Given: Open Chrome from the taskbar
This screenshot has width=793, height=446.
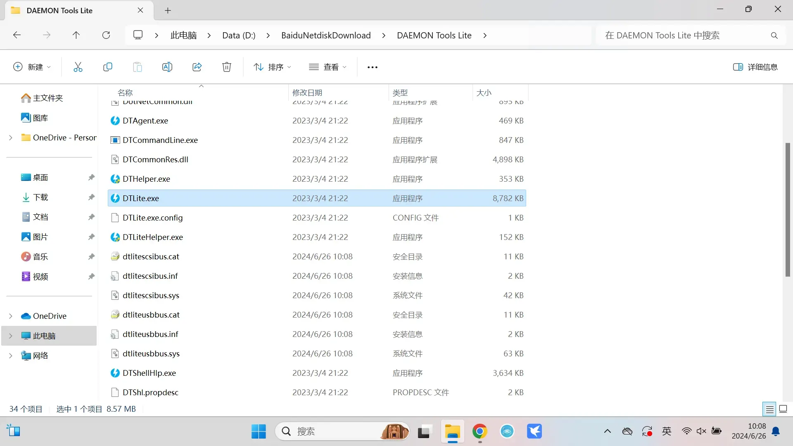Looking at the screenshot, I should [x=480, y=432].
